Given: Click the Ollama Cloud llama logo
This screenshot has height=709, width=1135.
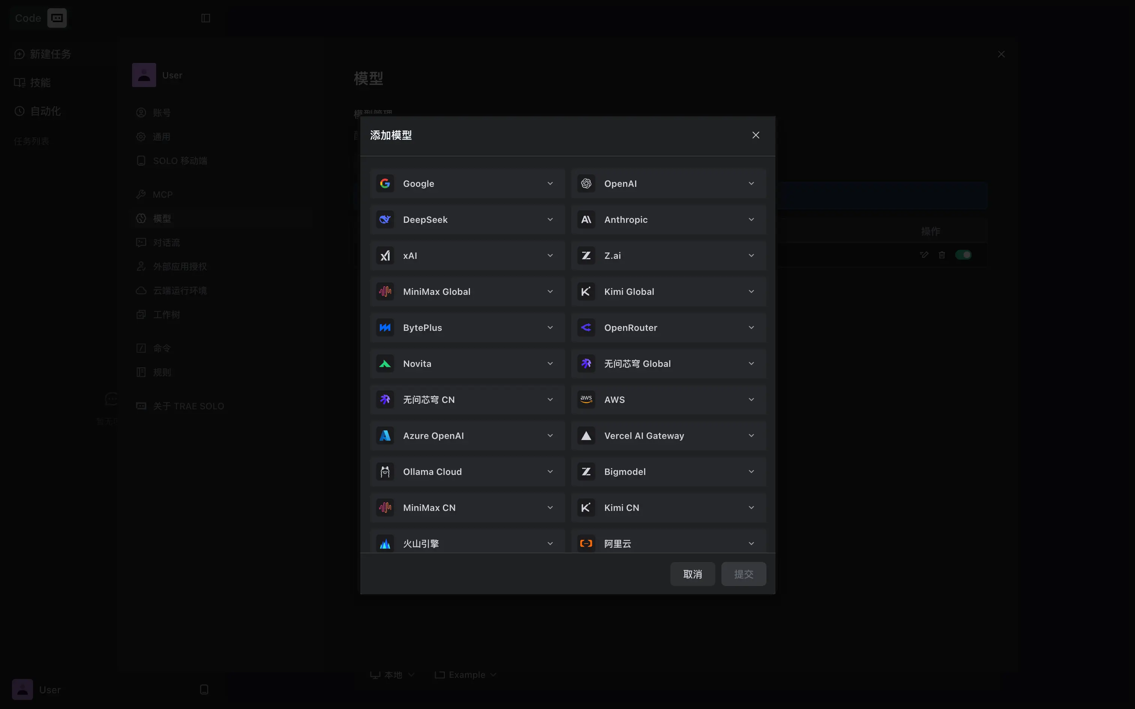Looking at the screenshot, I should tap(385, 472).
